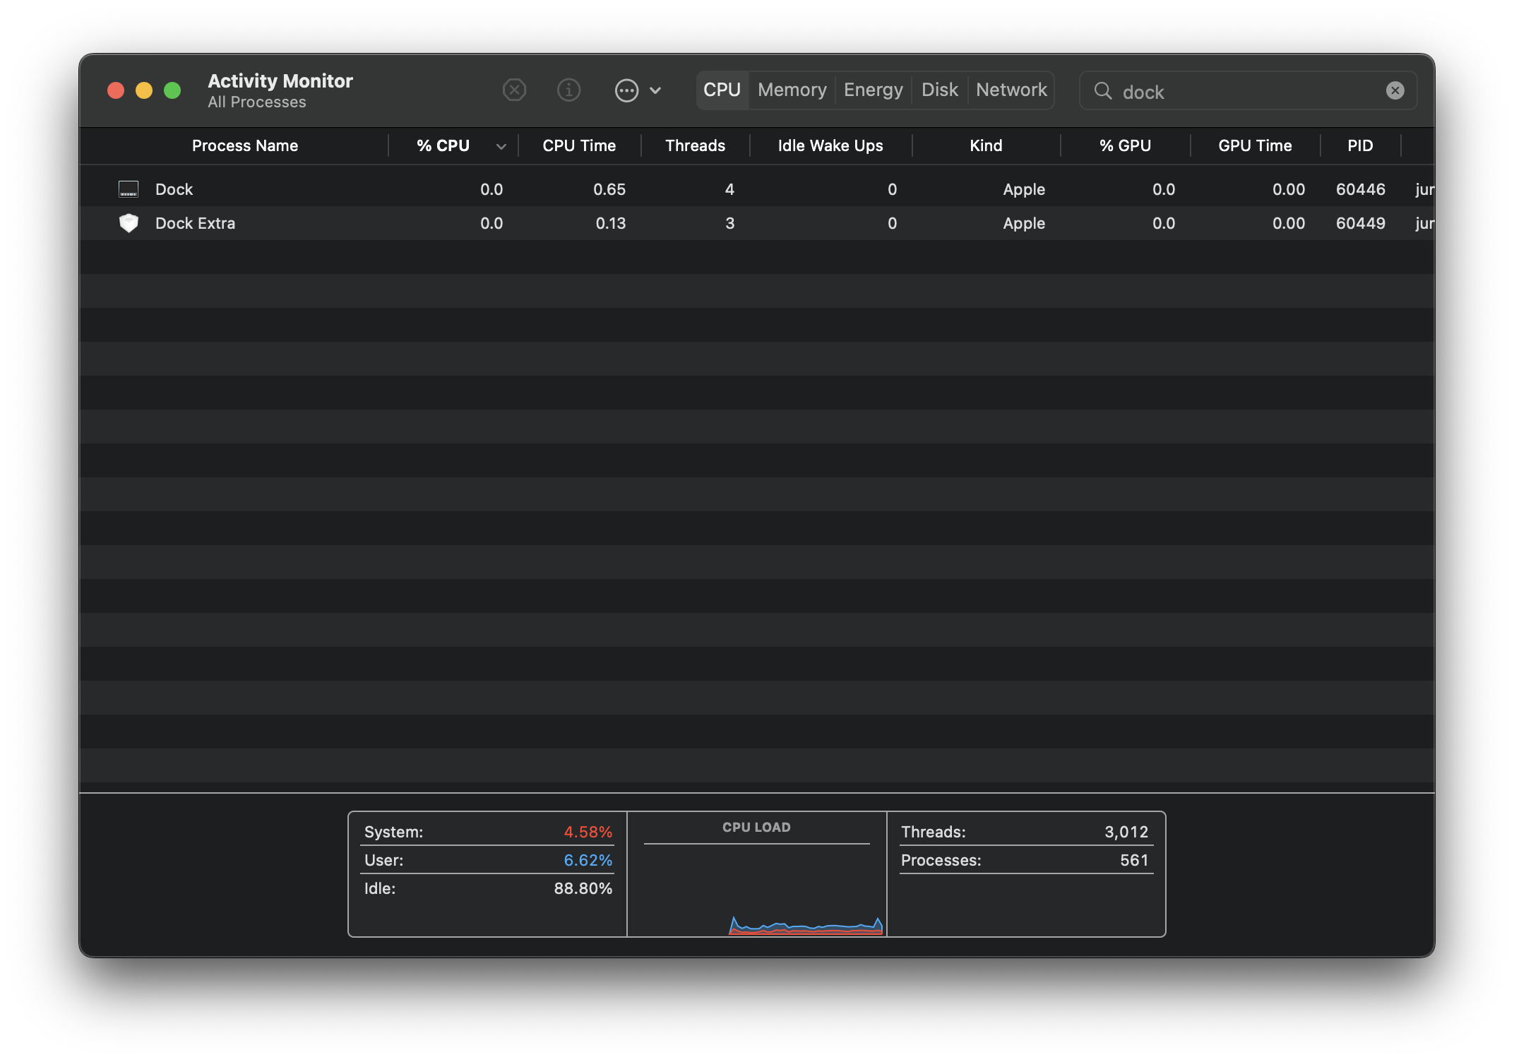
Task: Sort by PID column header
Action: tap(1360, 145)
